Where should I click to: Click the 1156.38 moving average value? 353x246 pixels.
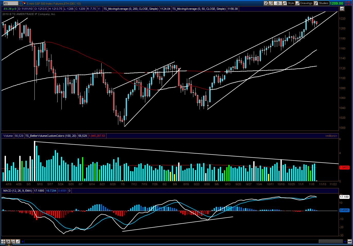(x=233, y=9)
